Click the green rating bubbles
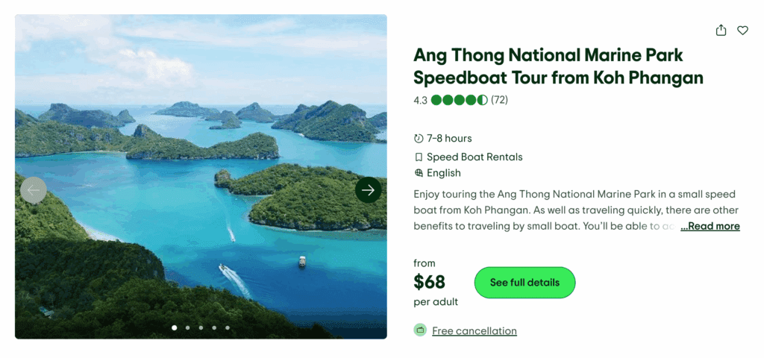Screen dimensions: 764x358 [459, 100]
